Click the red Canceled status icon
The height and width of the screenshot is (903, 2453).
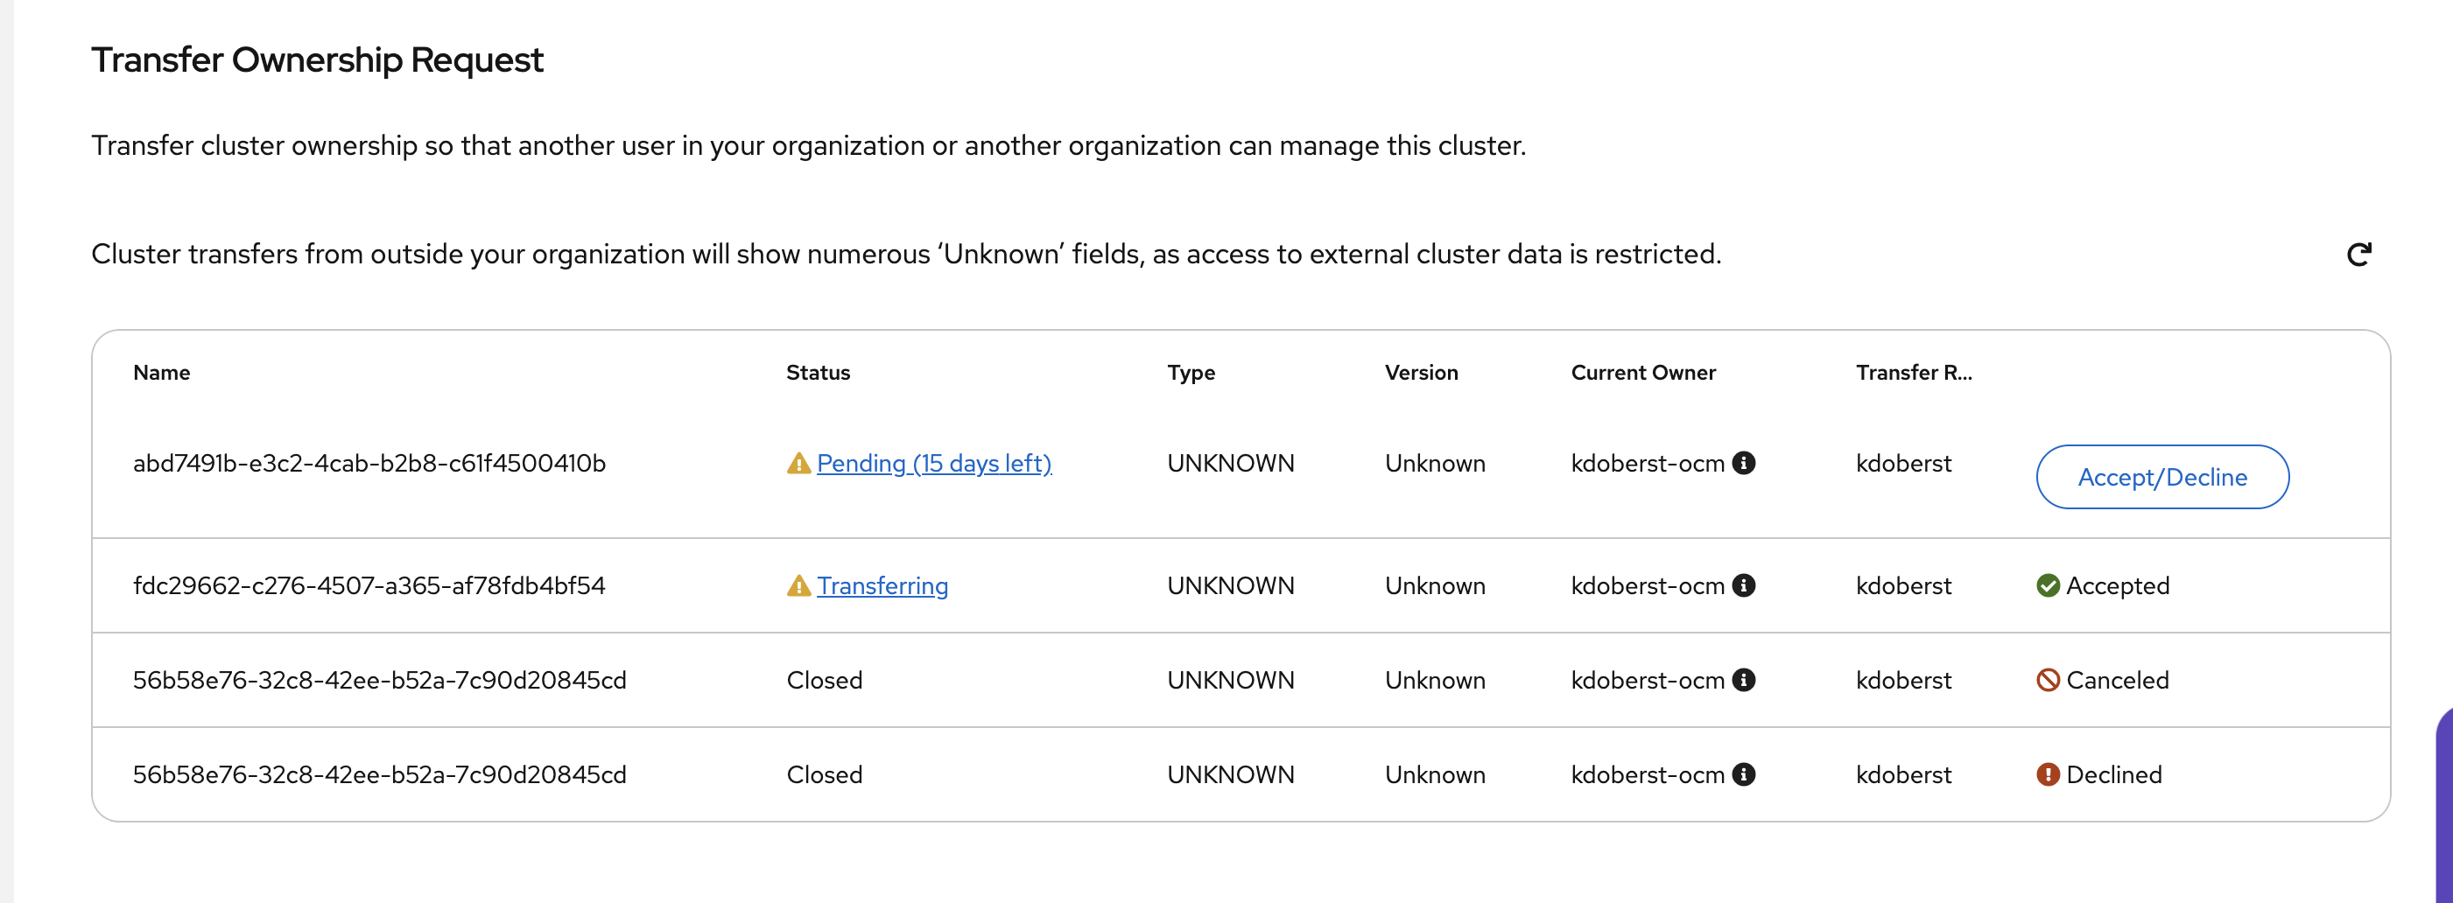click(x=2048, y=679)
